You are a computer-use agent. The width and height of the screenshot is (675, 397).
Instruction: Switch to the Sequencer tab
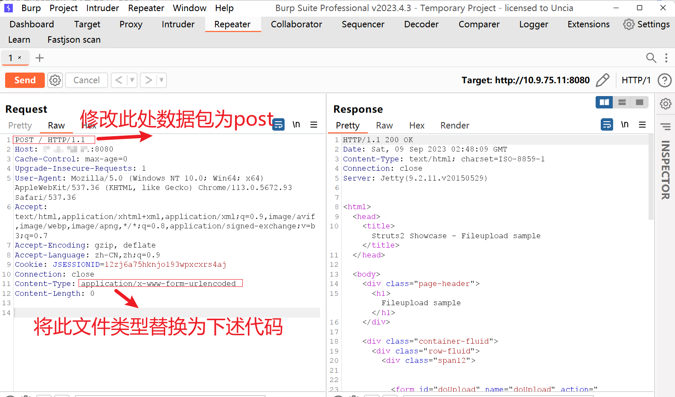[363, 24]
